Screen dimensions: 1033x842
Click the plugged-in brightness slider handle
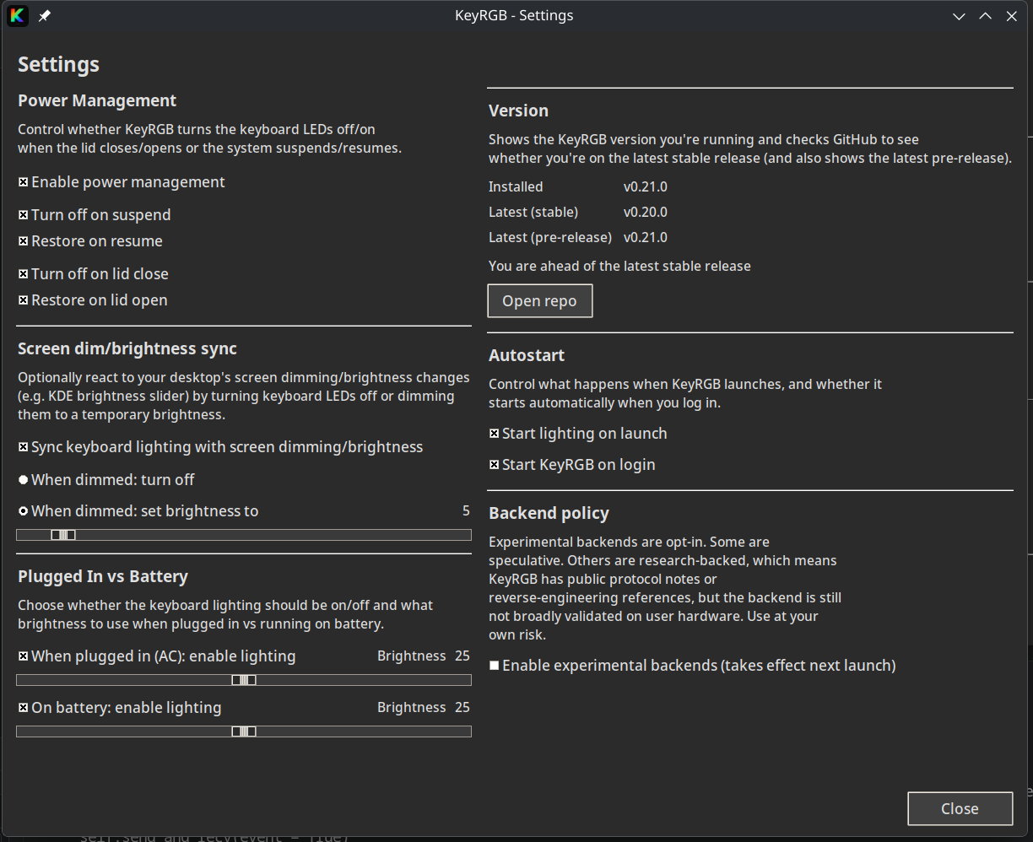244,680
